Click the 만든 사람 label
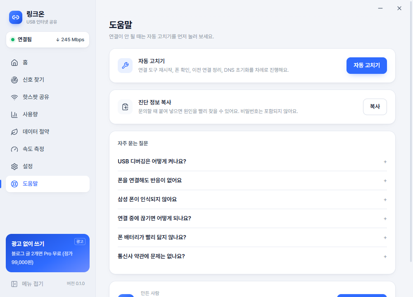The image size is (413, 297). tap(150, 293)
